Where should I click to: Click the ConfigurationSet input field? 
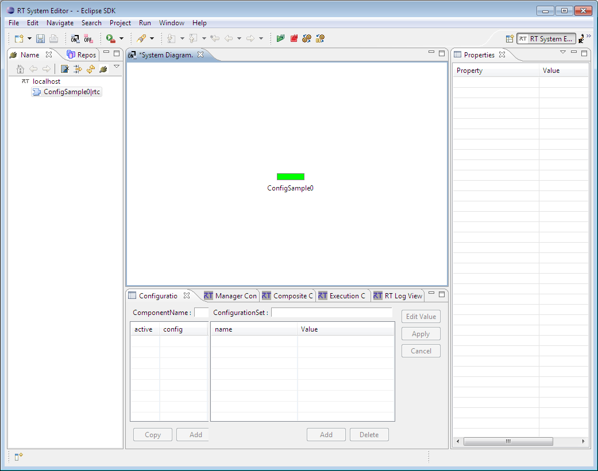tap(332, 313)
